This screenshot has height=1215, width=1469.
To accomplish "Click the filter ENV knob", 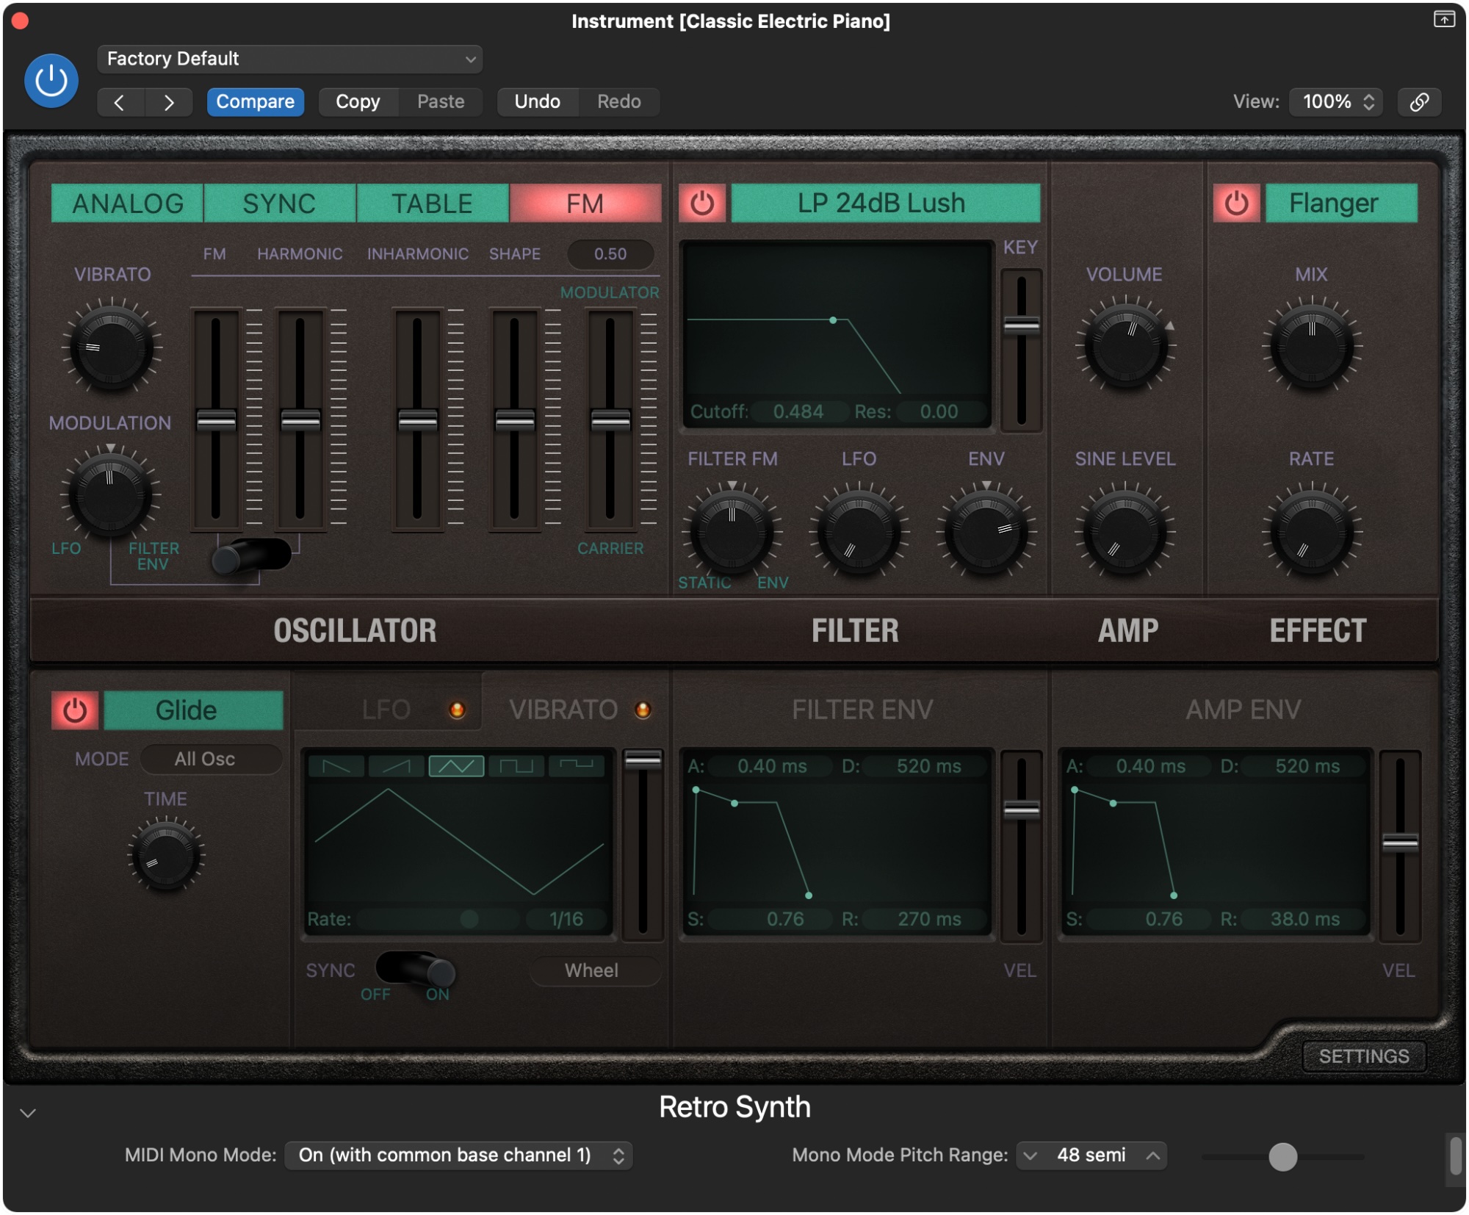I will [986, 530].
